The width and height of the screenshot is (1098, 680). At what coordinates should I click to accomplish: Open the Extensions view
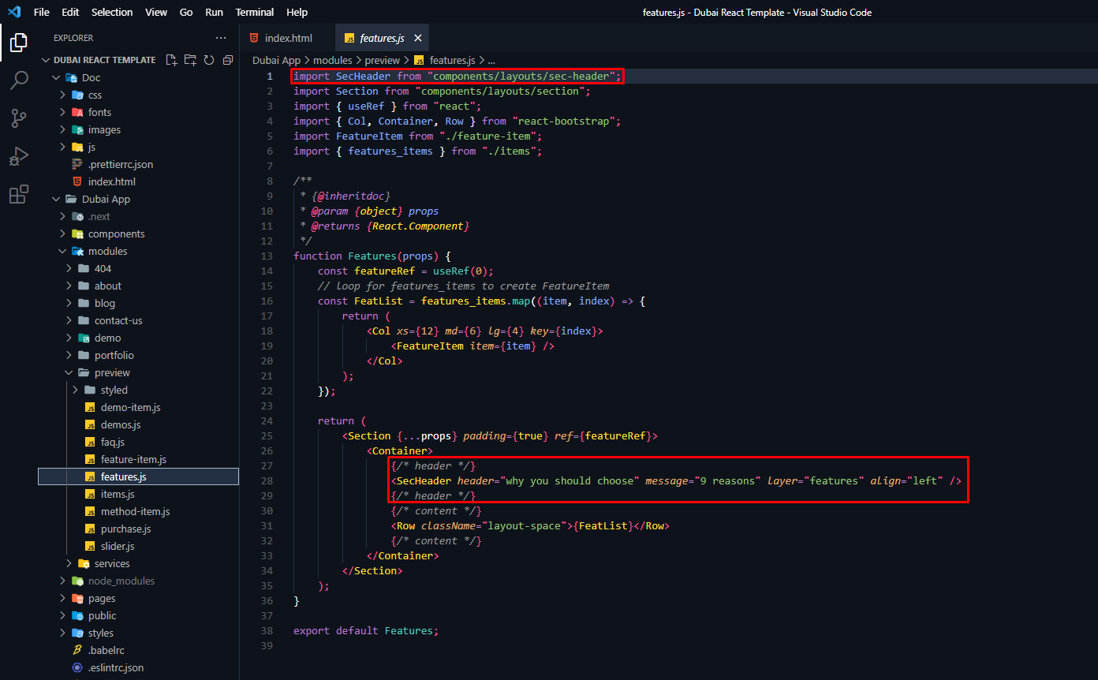[x=19, y=194]
